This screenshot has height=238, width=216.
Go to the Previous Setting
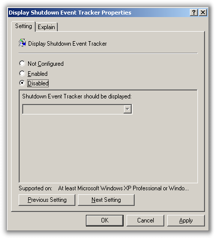pos(47,200)
